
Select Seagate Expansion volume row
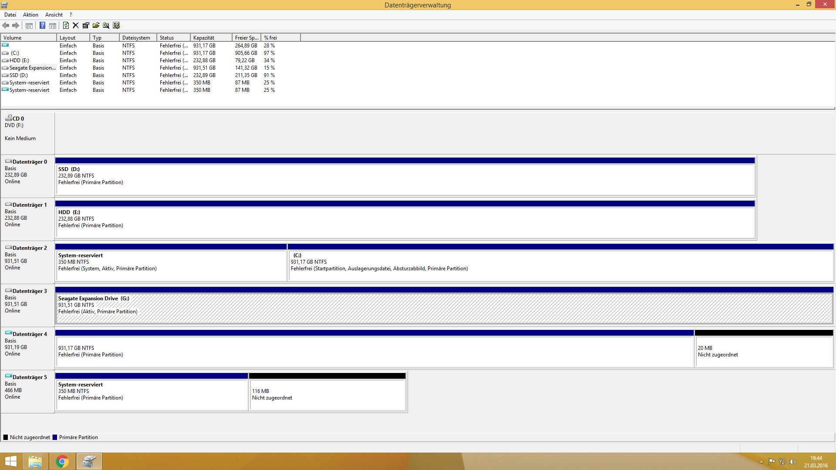(32, 68)
